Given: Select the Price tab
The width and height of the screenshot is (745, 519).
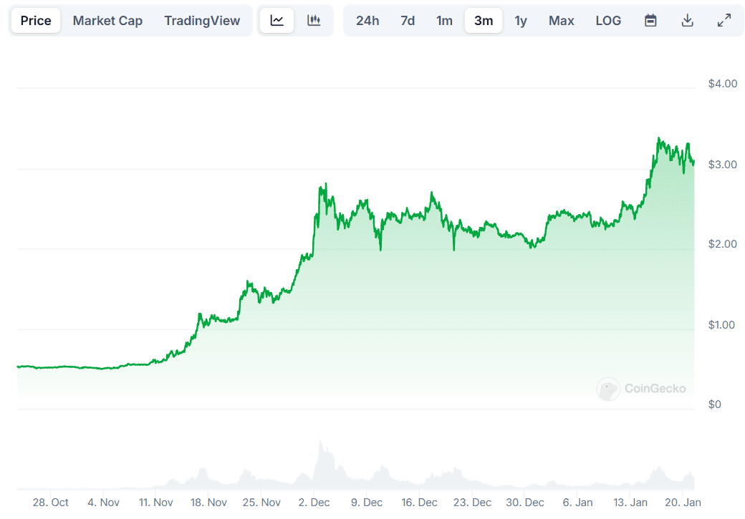Looking at the screenshot, I should tap(36, 21).
